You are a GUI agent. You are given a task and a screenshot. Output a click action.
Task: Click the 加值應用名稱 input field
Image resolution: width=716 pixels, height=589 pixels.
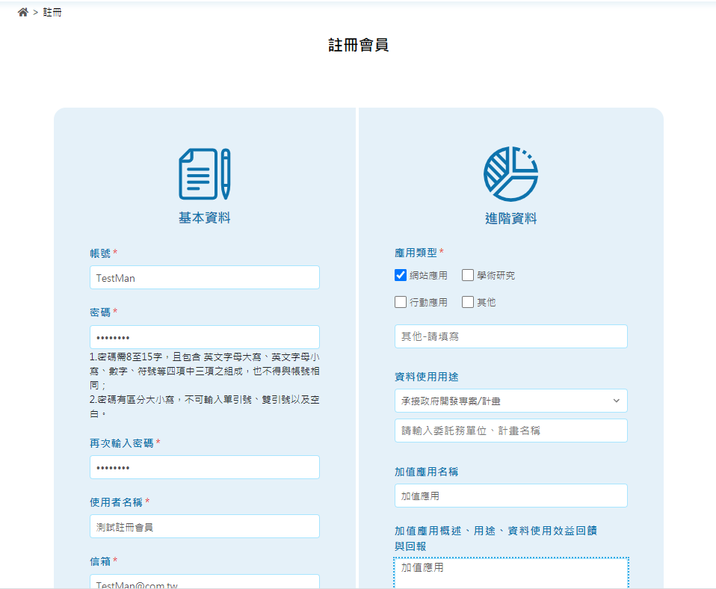(x=510, y=496)
